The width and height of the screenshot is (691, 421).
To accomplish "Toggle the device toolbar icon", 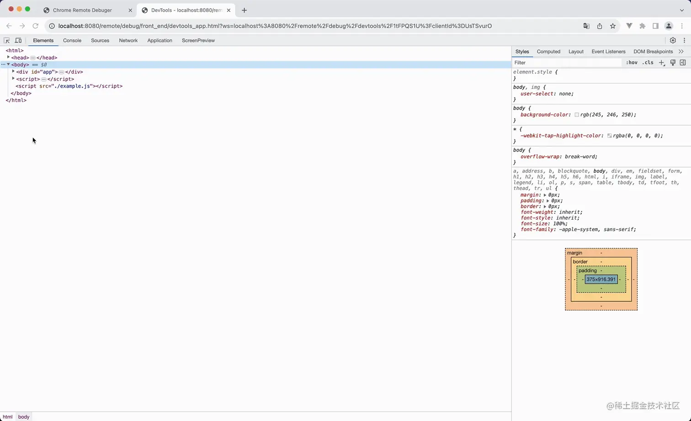I will pyautogui.click(x=18, y=41).
